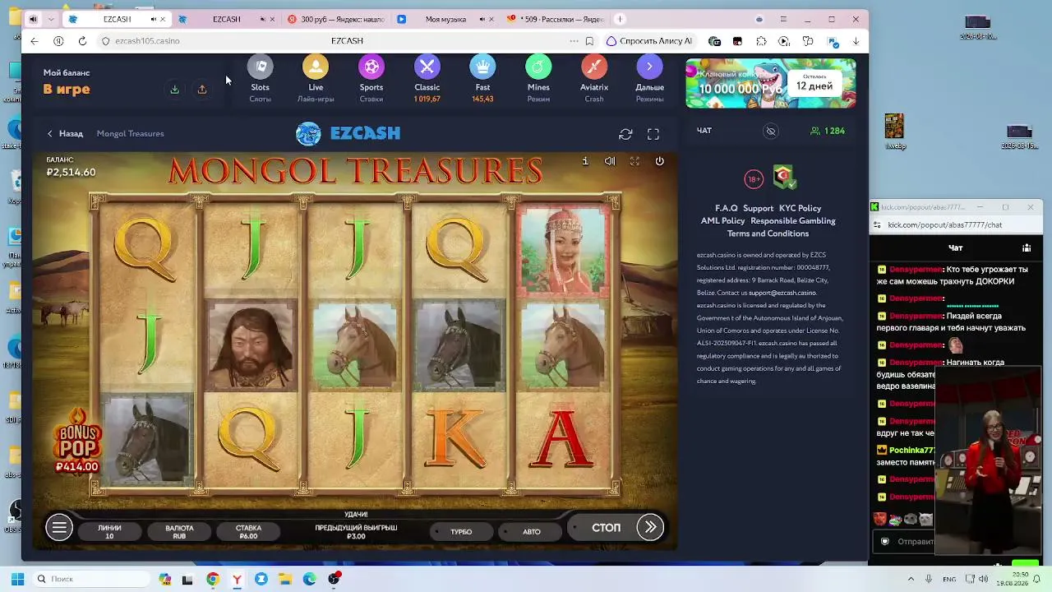
Task: Expand the game to fullscreen via EZCASH header
Action: (653, 134)
